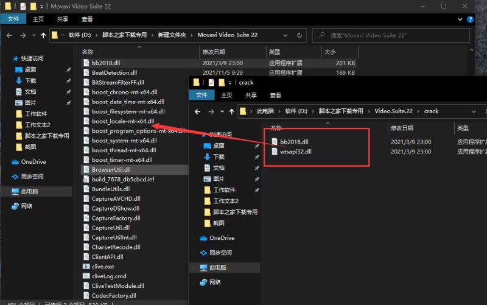Image resolution: width=487 pixels, height=305 pixels.
Task: Refresh the Movavi Video Suite 22 folder
Action: (x=300, y=35)
